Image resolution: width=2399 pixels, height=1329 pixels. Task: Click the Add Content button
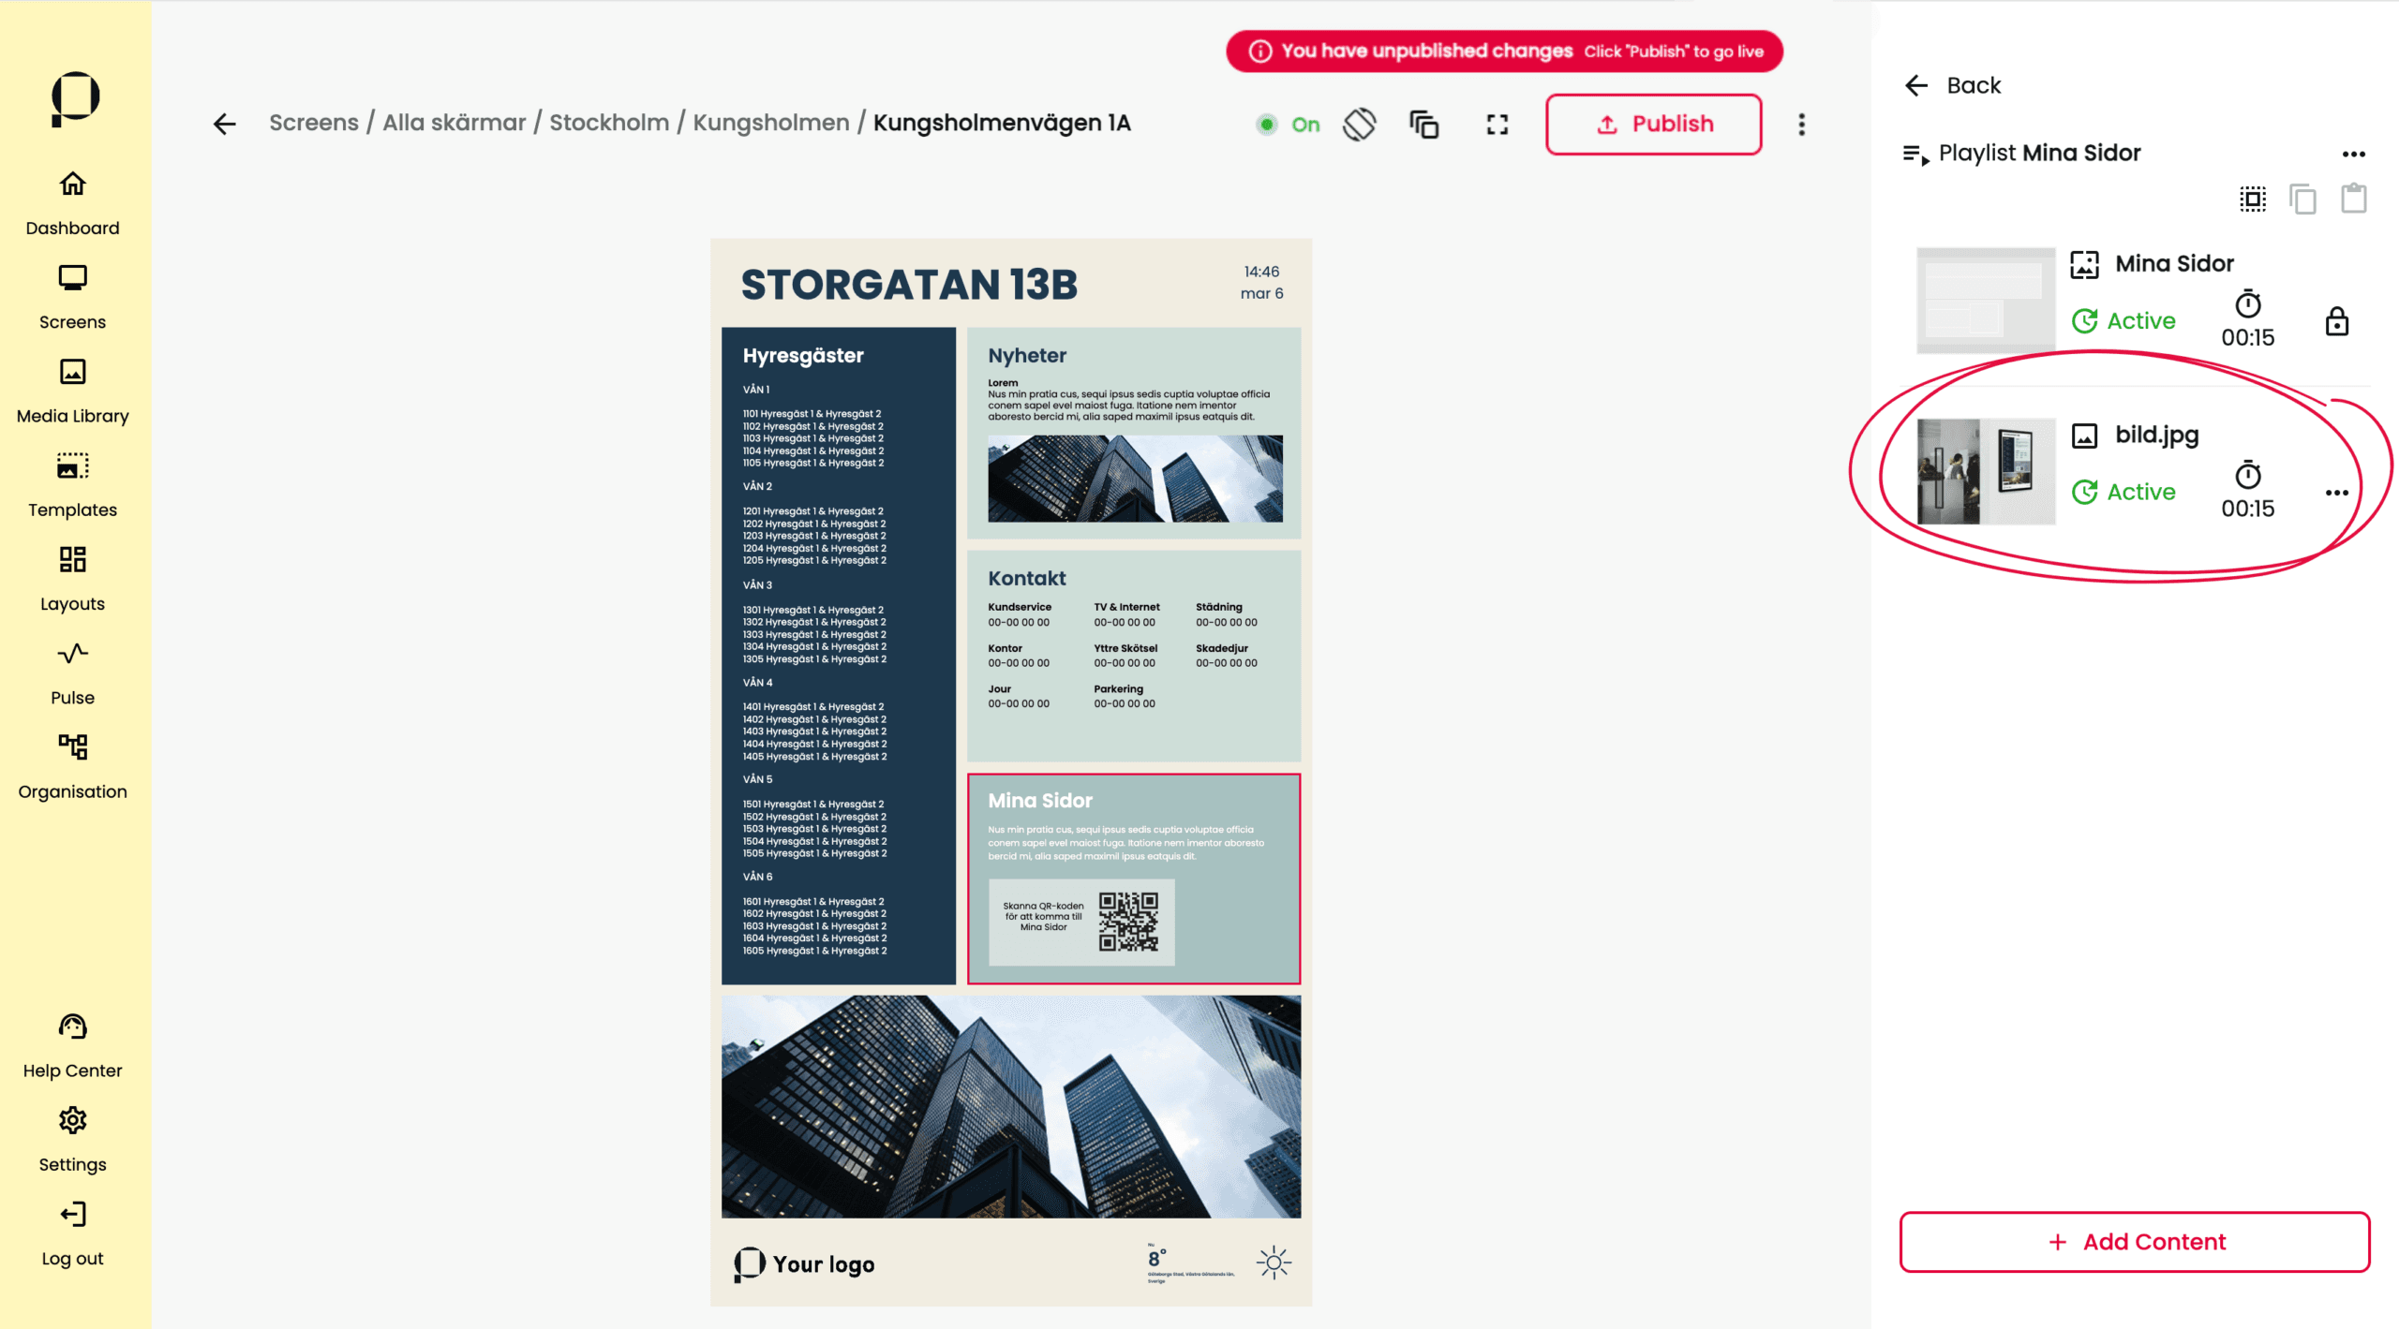click(2134, 1242)
